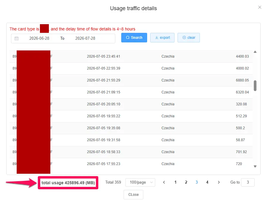Click the CLose button at the bottom
This screenshot has width=266, height=203.
pyautogui.click(x=133, y=195)
